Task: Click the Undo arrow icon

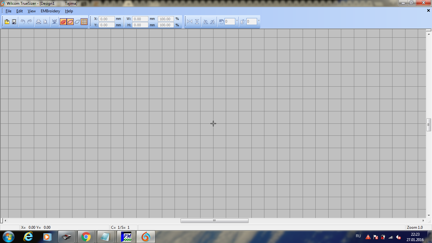Action: tap(23, 22)
